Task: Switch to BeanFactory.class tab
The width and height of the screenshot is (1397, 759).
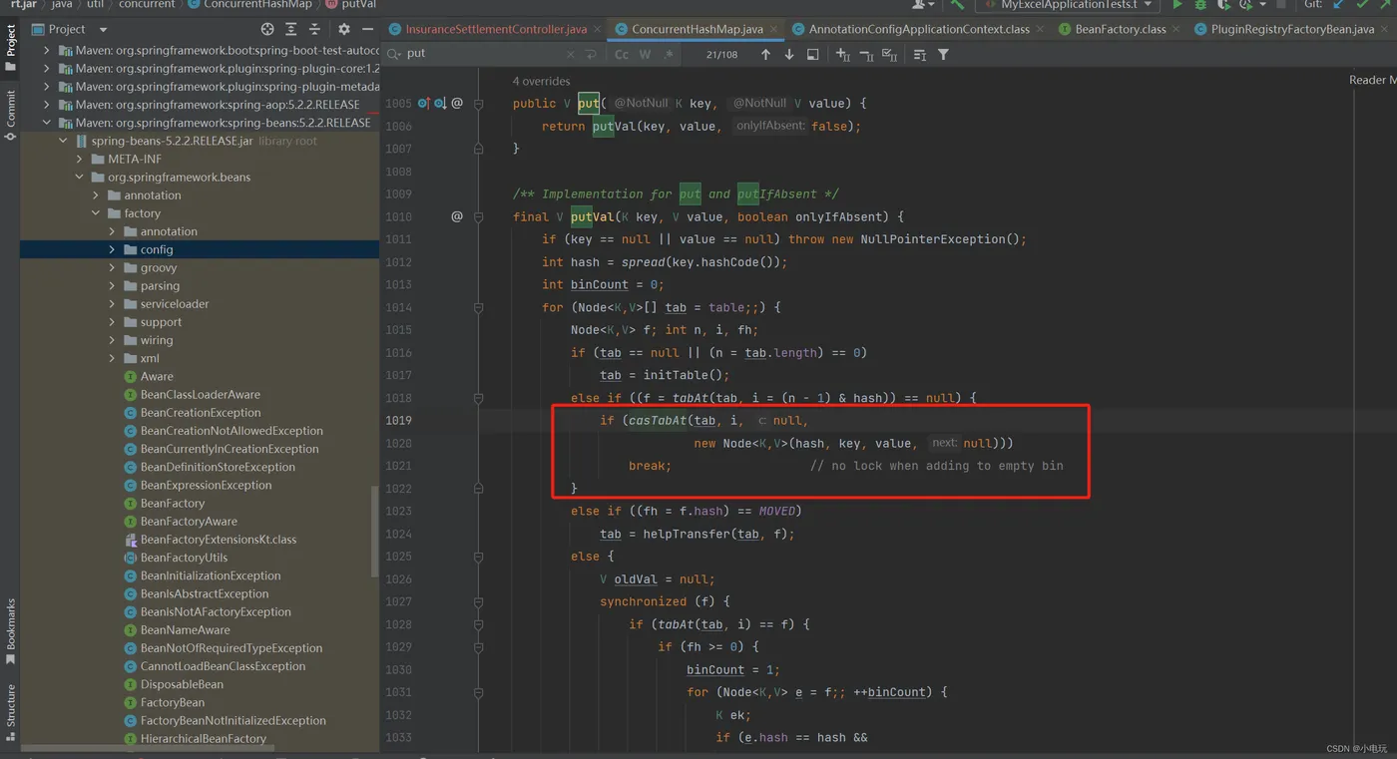Action: point(1120,30)
